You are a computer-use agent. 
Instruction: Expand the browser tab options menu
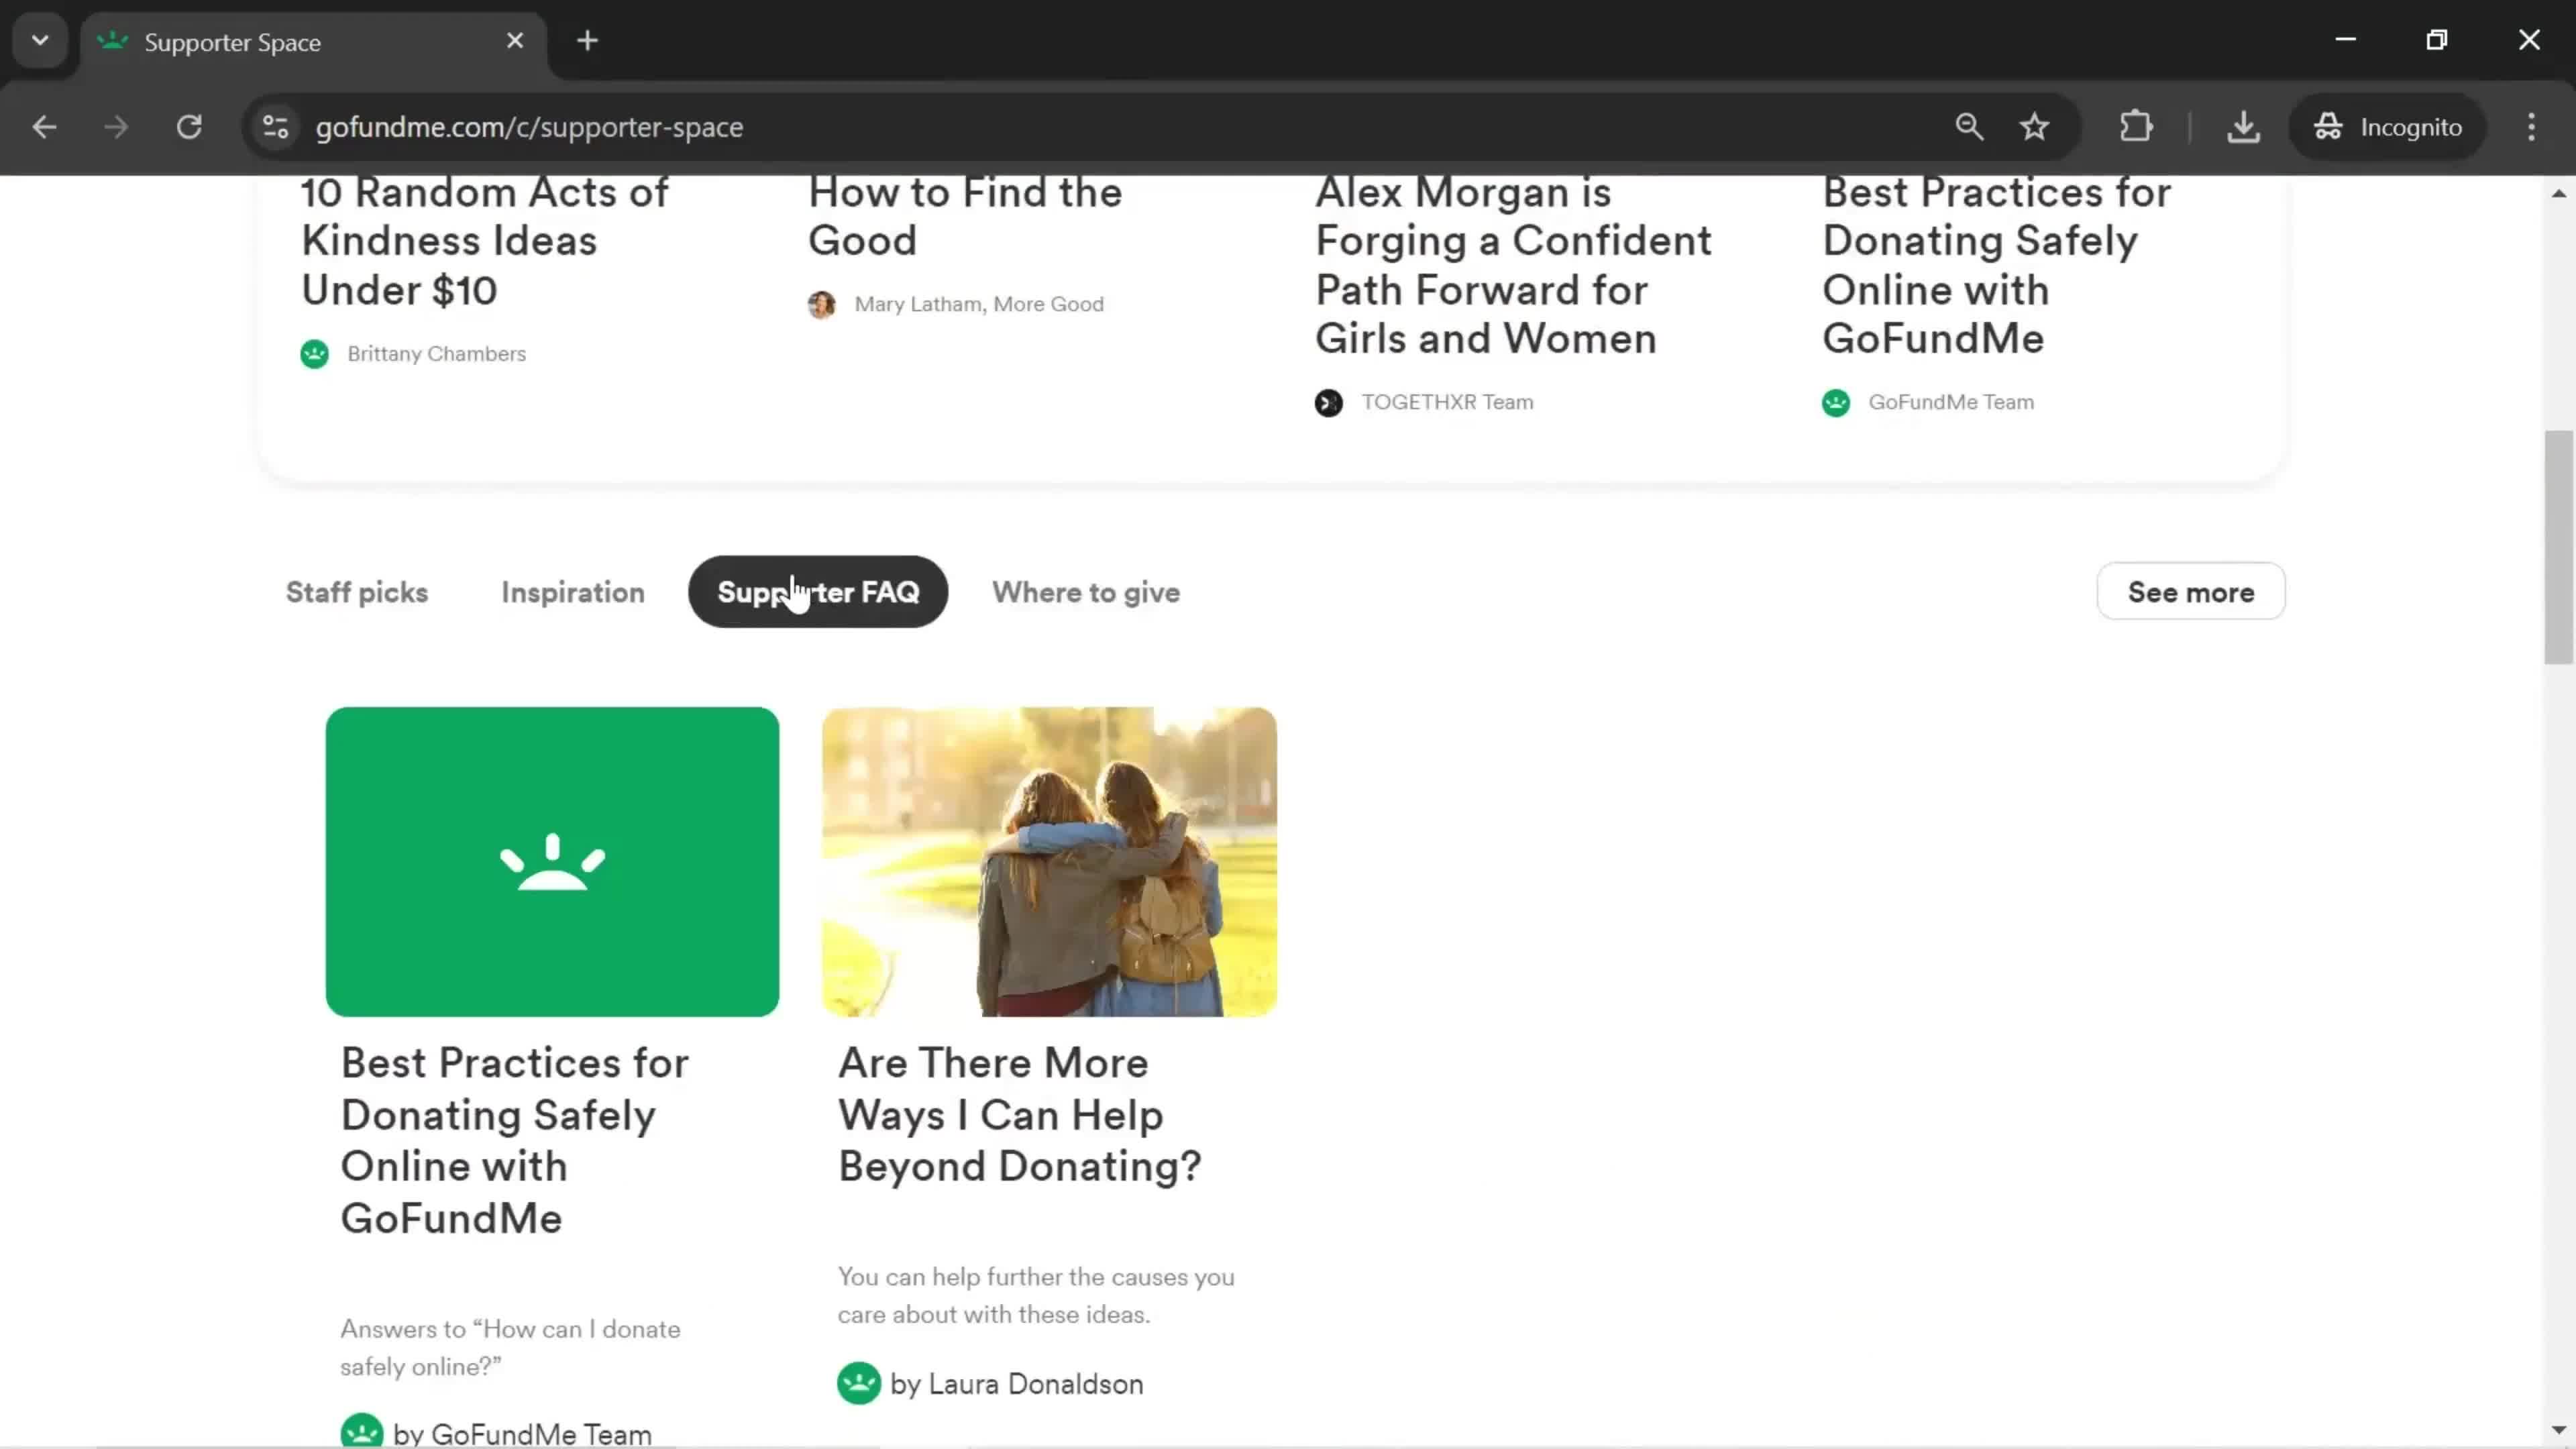39,39
